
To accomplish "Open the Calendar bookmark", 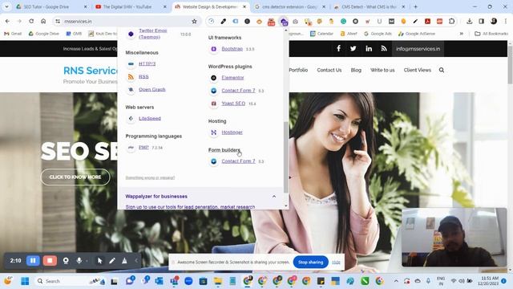I will point(321,34).
